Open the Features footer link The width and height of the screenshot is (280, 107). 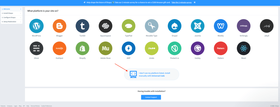(x=3, y=106)
